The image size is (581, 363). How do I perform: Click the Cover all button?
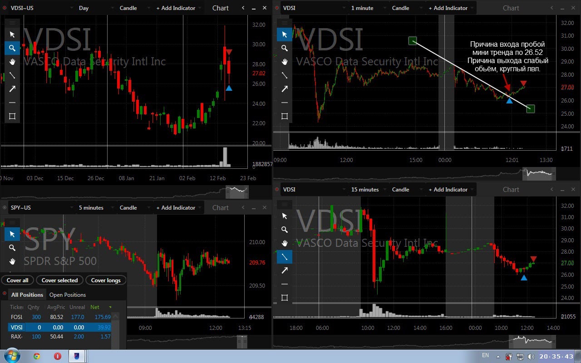click(17, 280)
